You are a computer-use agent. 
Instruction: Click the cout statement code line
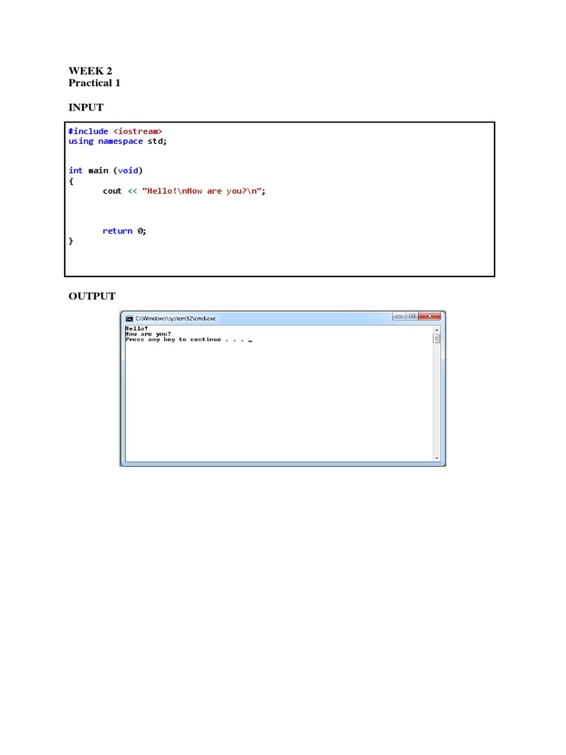184,191
